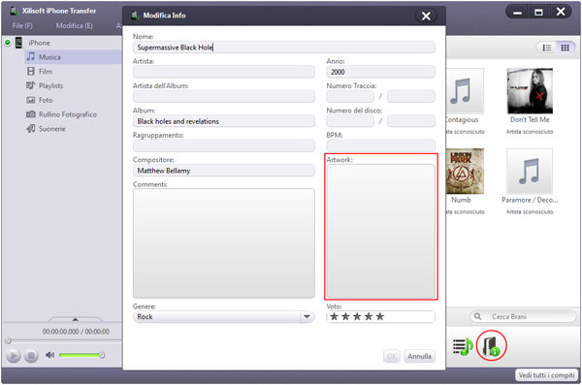Click the Numb title text

point(461,200)
